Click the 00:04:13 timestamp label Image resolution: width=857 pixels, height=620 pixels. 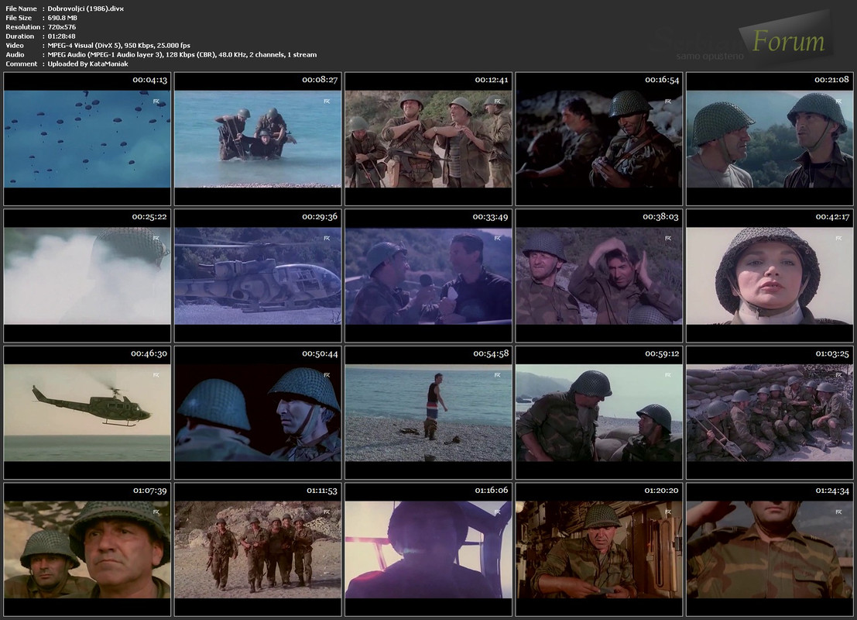pos(149,80)
